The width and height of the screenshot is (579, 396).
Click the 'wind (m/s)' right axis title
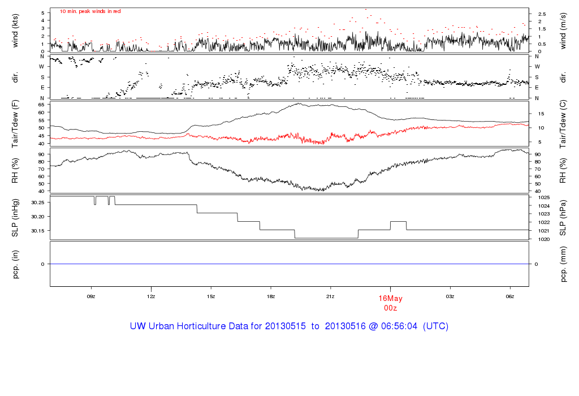563,31
